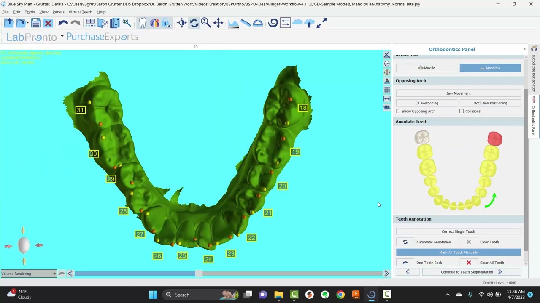Click the letter A annotation icon
This screenshot has width=540, height=303.
coord(387,81)
